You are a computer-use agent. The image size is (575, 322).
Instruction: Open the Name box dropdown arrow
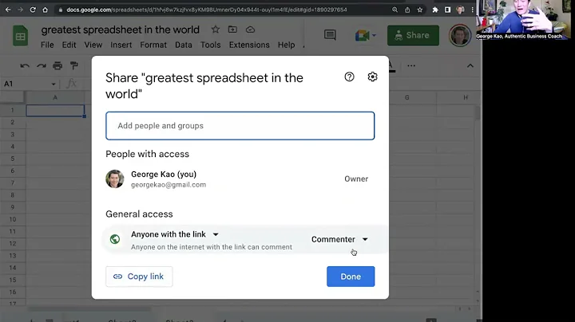54,84
